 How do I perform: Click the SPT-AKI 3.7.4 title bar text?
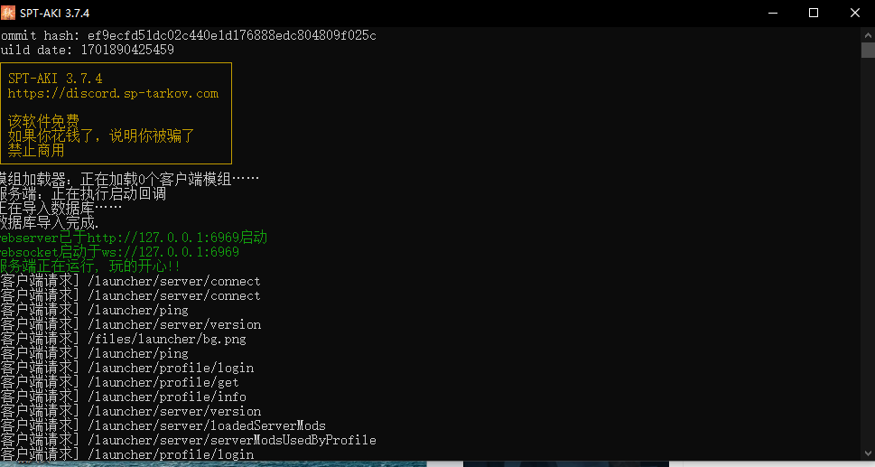pos(54,13)
